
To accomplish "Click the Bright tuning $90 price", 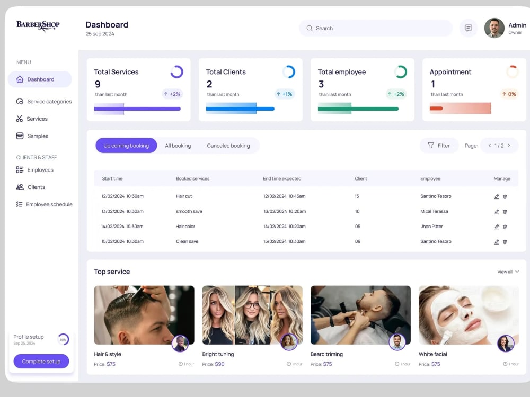I will (220, 364).
